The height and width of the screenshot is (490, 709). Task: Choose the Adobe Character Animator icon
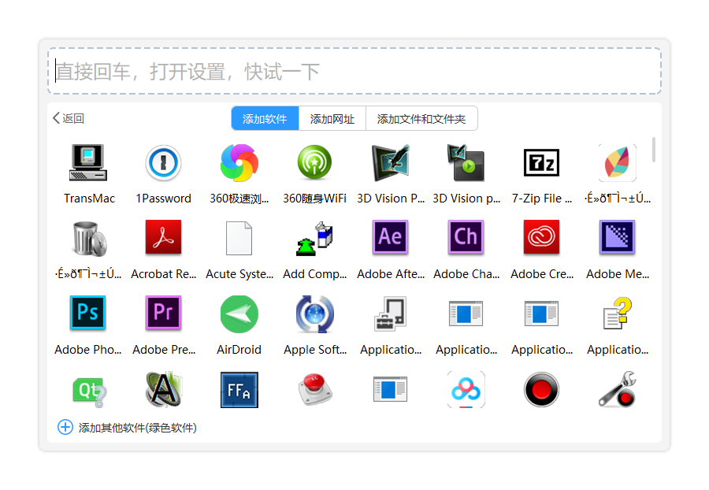466,237
